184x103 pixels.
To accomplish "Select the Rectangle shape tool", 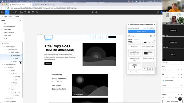I will point(16,12).
